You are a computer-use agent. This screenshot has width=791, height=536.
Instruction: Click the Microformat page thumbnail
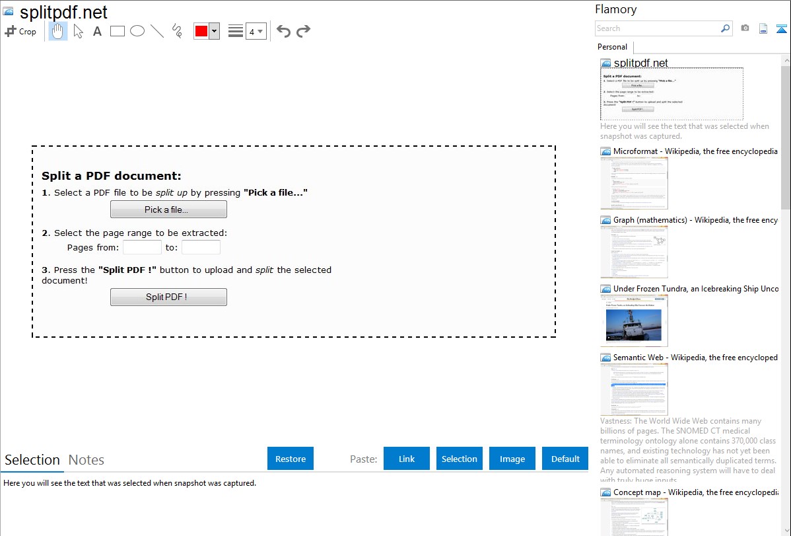point(634,183)
